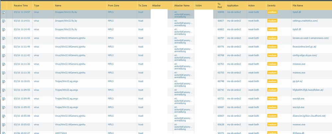Open detail icon for 11:09:55 entry
The width and height of the screenshot is (332, 134).
point(4,90)
